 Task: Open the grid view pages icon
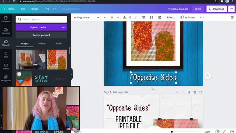[217, 132]
